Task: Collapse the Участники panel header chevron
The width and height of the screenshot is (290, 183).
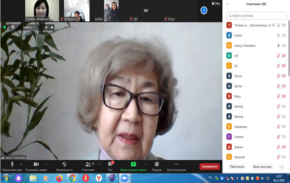Action: [227, 4]
